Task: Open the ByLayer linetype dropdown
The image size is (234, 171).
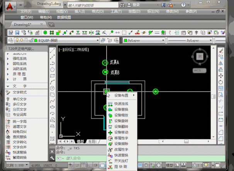Action: (x=190, y=40)
